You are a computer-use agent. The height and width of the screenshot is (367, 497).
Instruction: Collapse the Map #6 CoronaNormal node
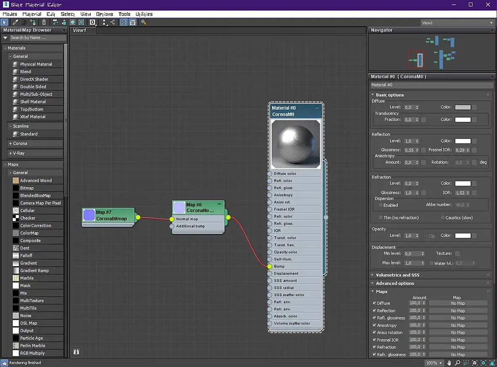219,204
